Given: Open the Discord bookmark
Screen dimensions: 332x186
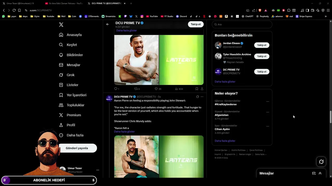Looking at the screenshot, I should [x=181, y=16].
